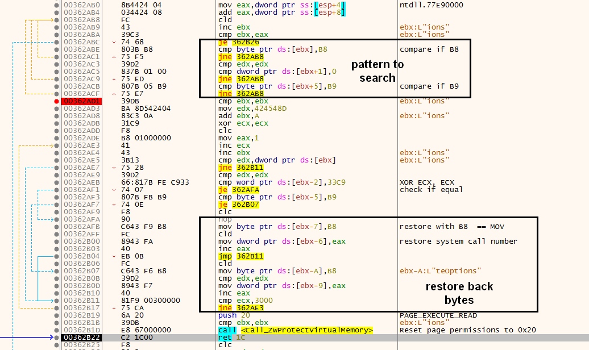Toggle breakpoint dot beside address 00362B17
Viewport: 589px width, 350px height.
pos(56,308)
